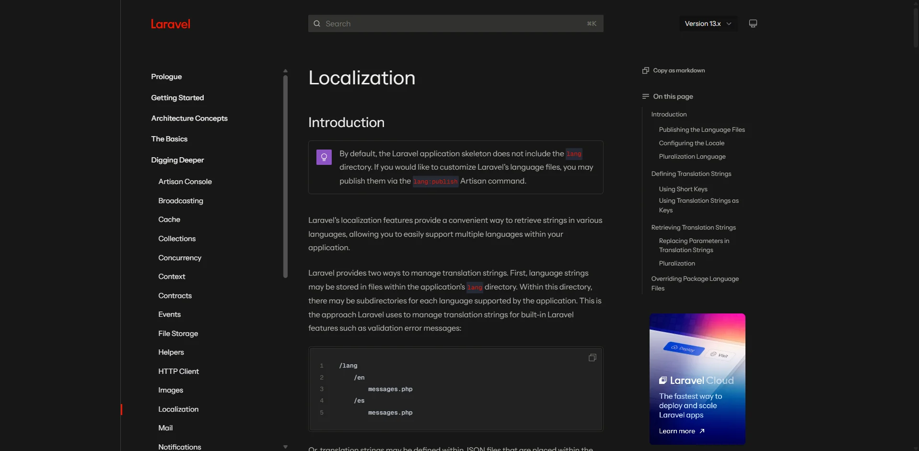Screen dimensions: 919x451
Task: Jump to Using Short Keys
Action: [683, 189]
